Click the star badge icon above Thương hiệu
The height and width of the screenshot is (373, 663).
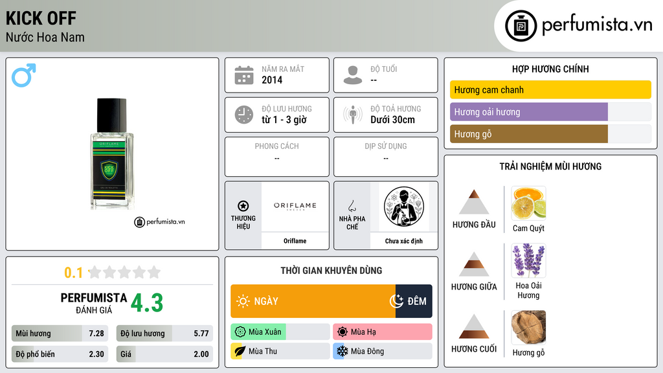(243, 206)
